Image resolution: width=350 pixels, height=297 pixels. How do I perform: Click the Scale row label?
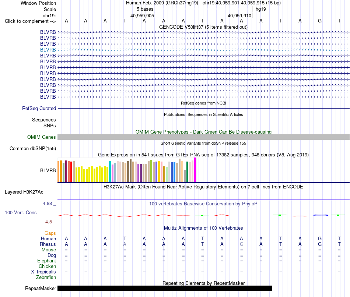click(x=50, y=9)
